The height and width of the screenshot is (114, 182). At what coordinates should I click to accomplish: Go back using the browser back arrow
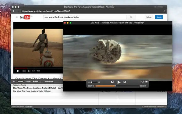point(14,11)
